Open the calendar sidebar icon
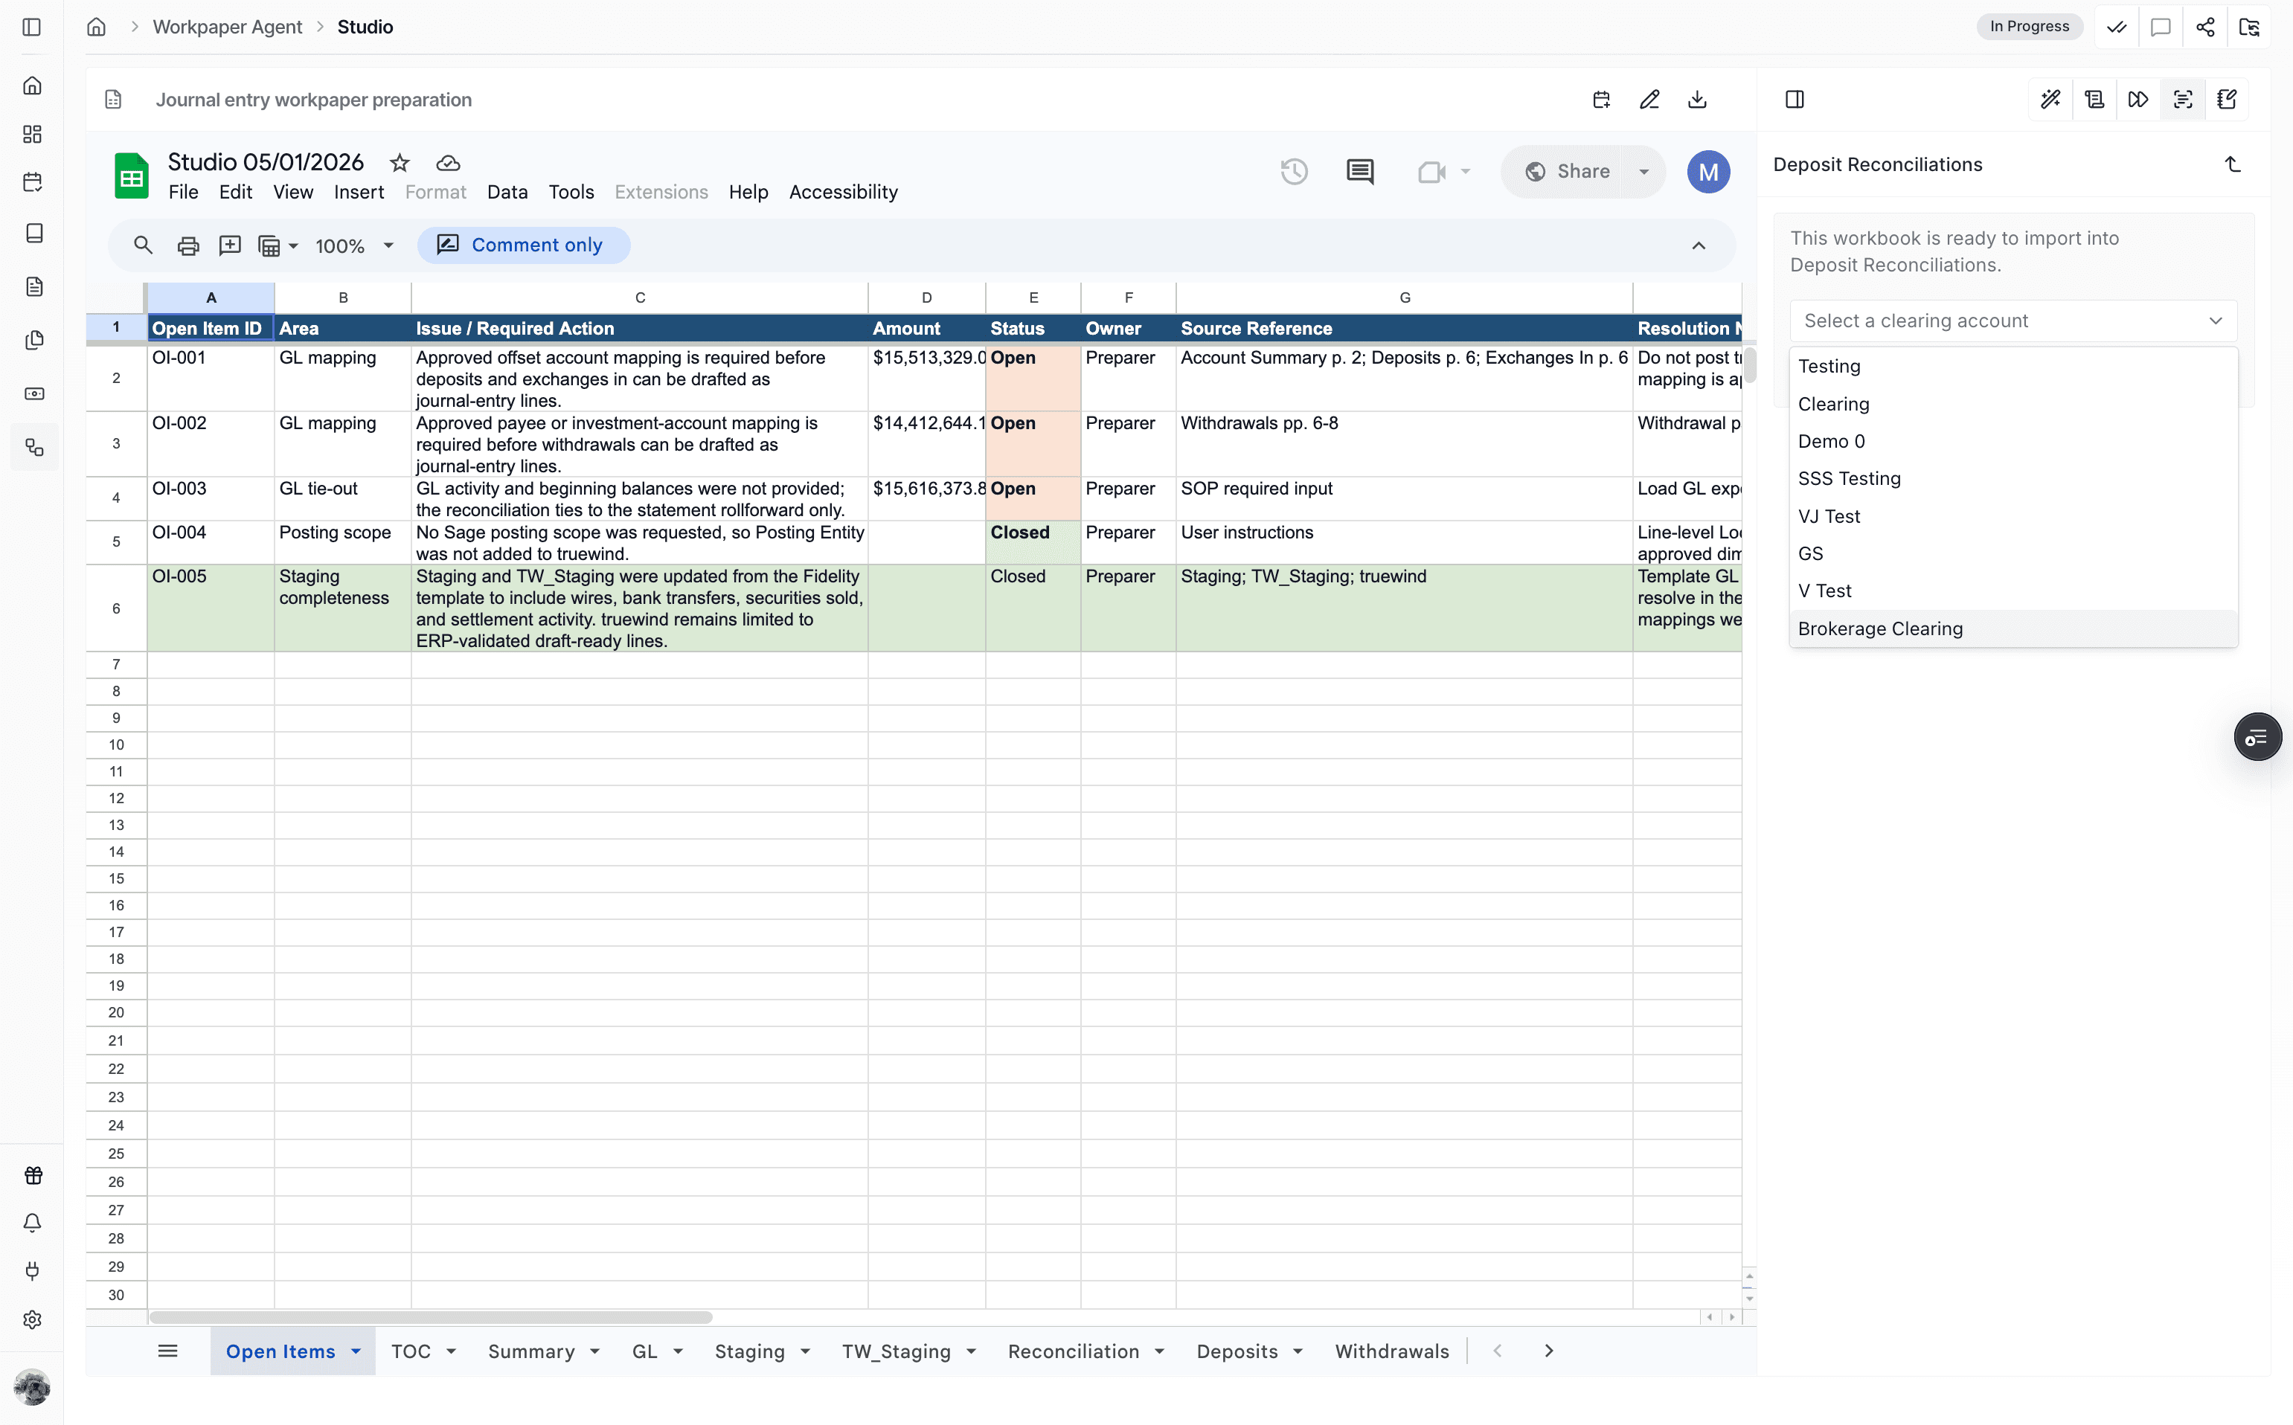This screenshot has height=1425, width=2293. coord(33,182)
